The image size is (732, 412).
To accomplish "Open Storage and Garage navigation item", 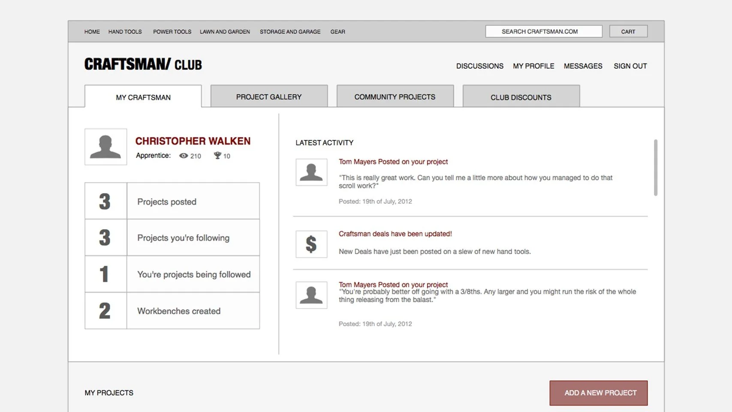I will [290, 32].
